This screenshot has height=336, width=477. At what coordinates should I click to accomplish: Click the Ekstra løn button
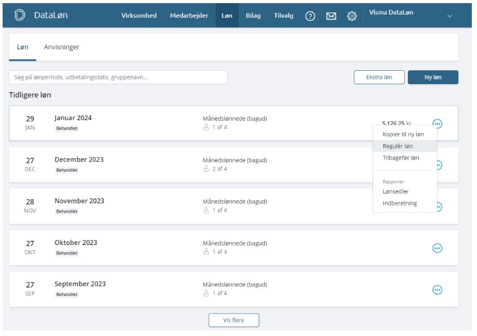pyautogui.click(x=379, y=77)
